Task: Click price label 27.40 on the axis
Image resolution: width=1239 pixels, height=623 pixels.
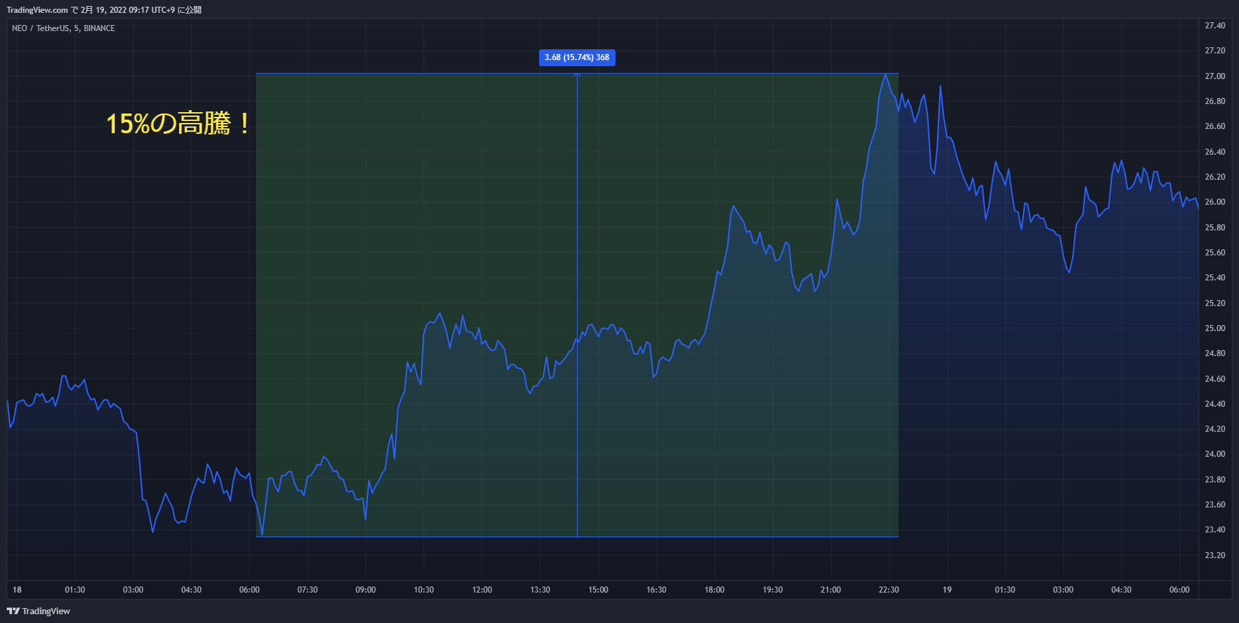Action: click(x=1215, y=26)
